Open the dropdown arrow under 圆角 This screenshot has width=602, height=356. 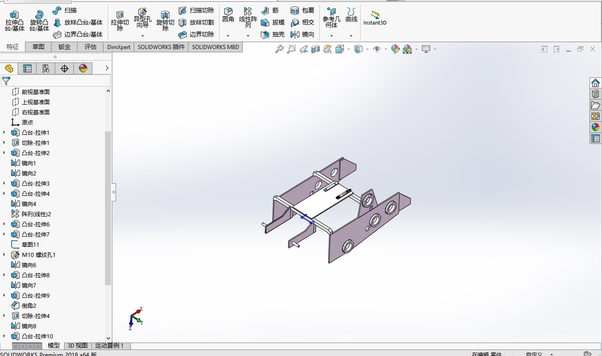coord(228,36)
